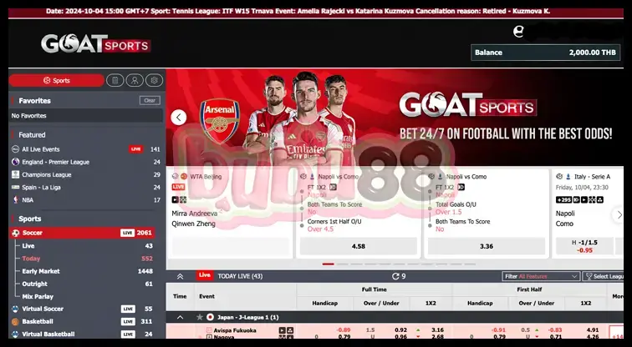Collapse all leagues with double chevron
The height and width of the screenshot is (347, 632).
(181, 277)
